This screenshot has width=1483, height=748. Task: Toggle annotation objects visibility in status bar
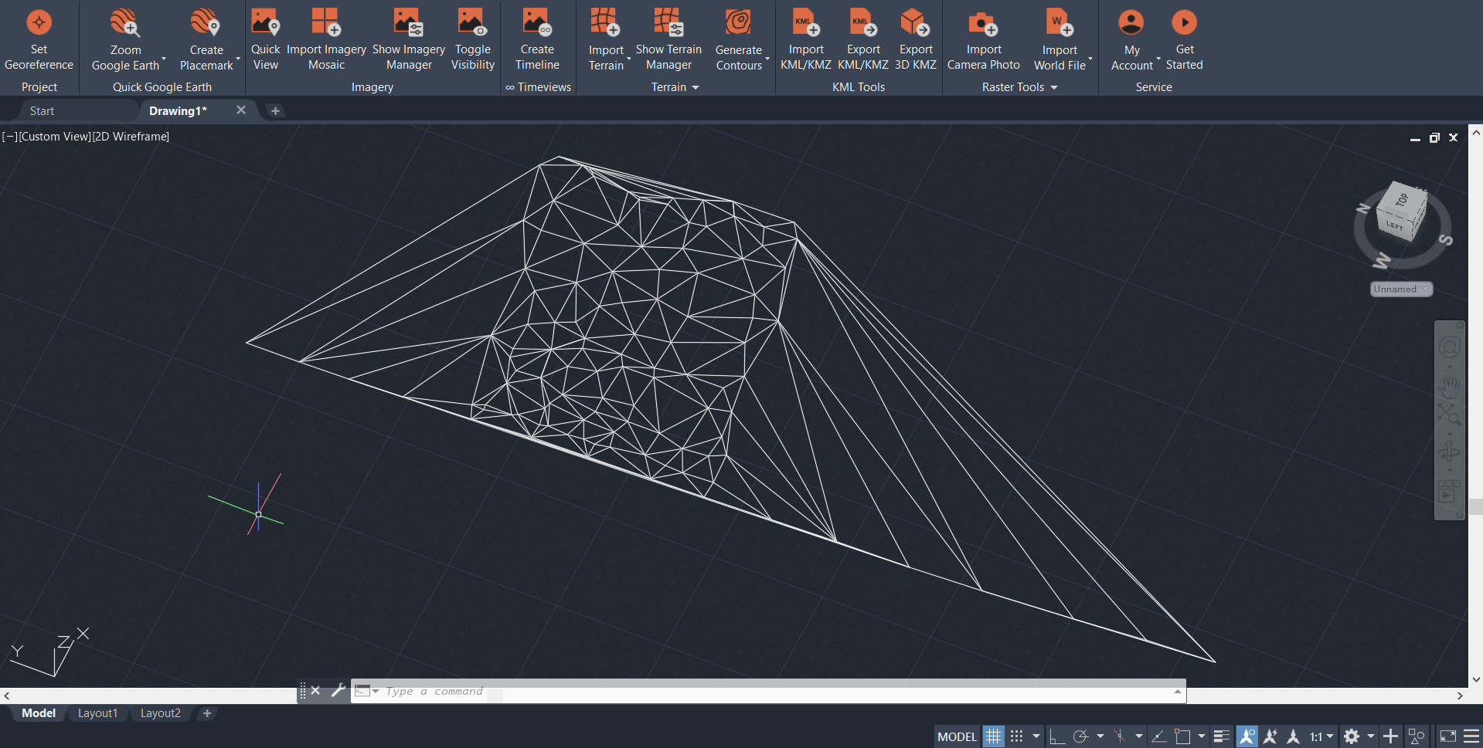pyautogui.click(x=1247, y=736)
